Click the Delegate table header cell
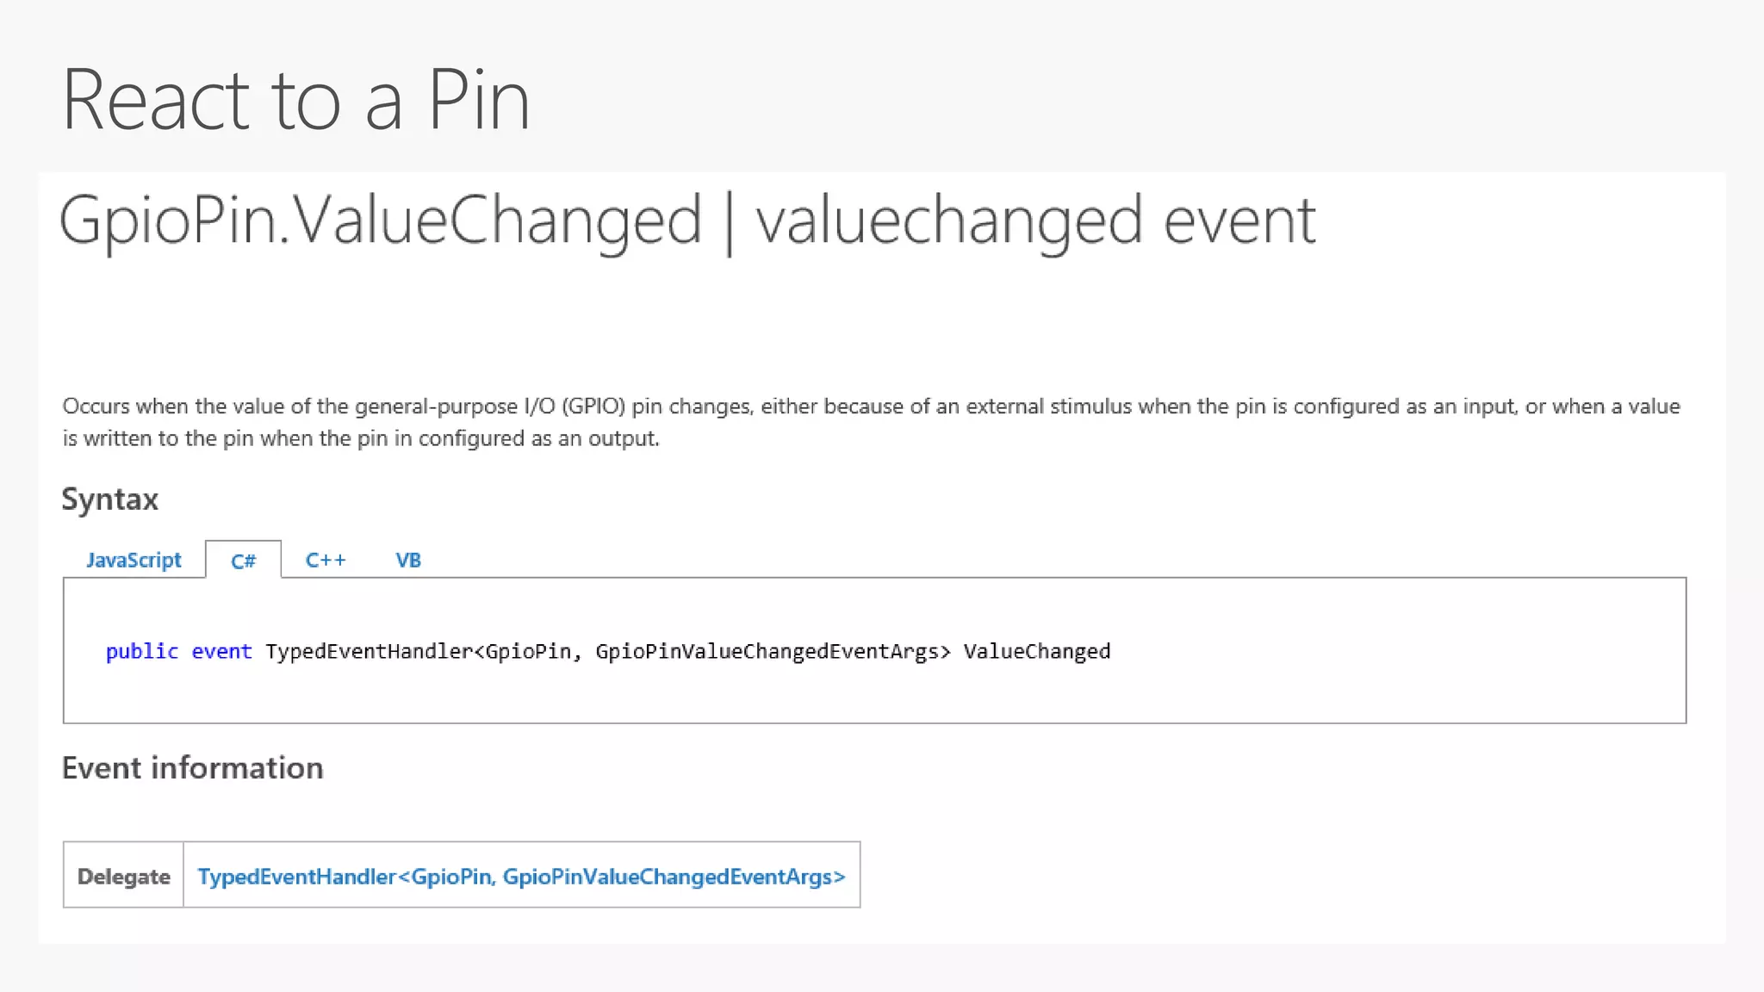 pyautogui.click(x=123, y=877)
